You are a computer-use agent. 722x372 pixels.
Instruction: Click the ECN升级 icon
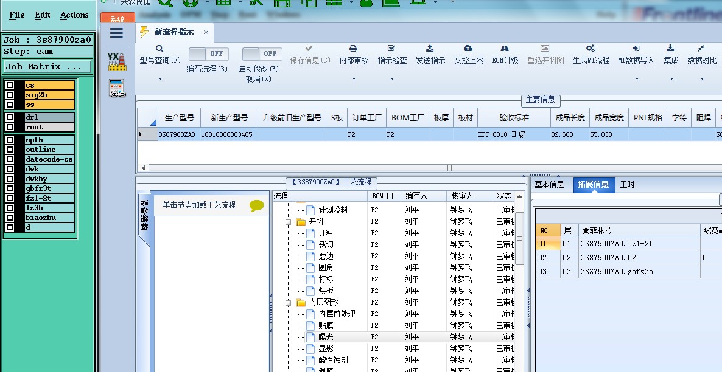tap(505, 48)
